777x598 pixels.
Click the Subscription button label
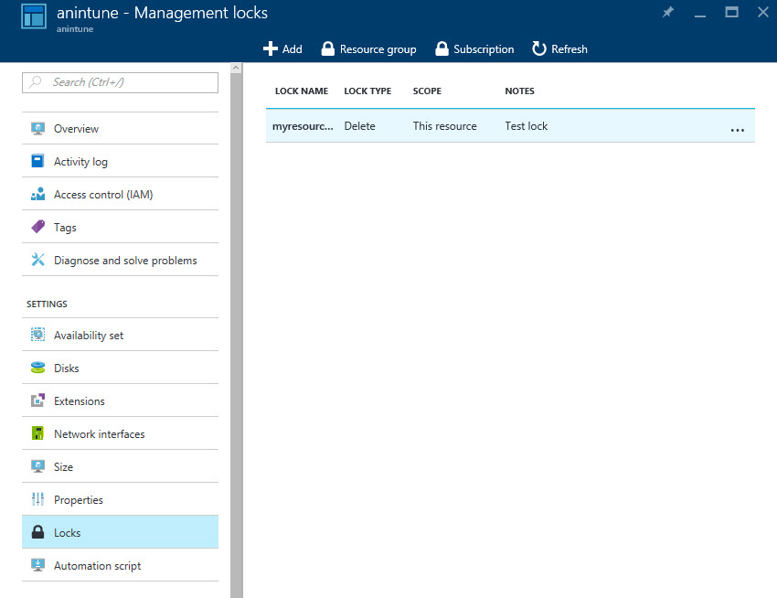pyautogui.click(x=484, y=49)
